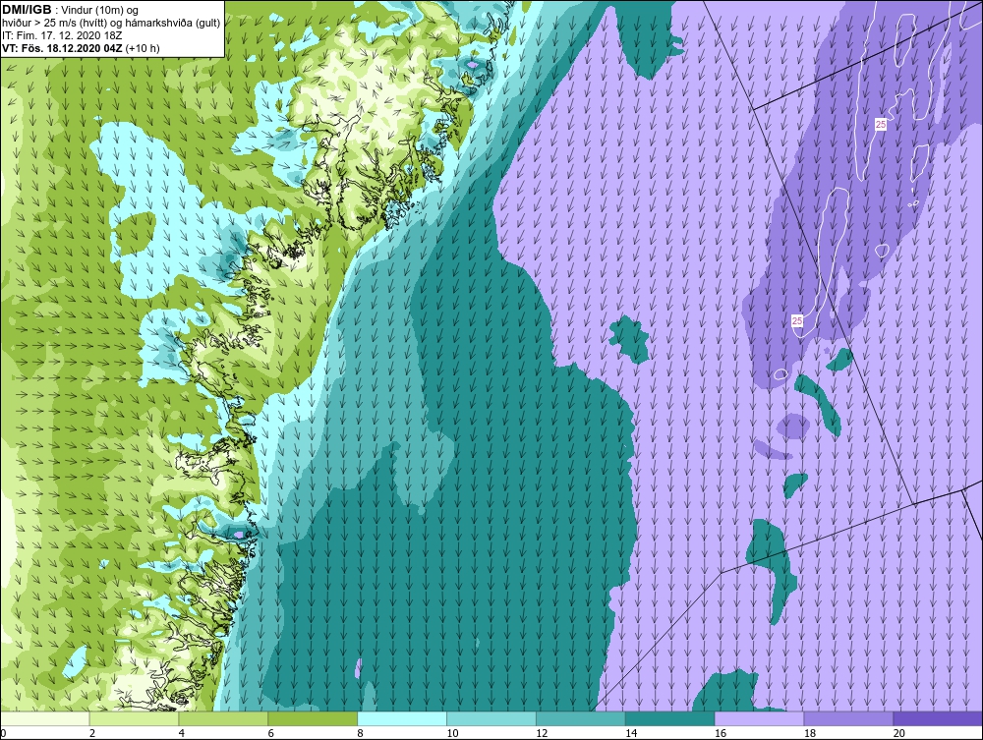Image resolution: width=983 pixels, height=740 pixels.
Task: Click the upper '25' gust contour label
Action: pyautogui.click(x=880, y=125)
